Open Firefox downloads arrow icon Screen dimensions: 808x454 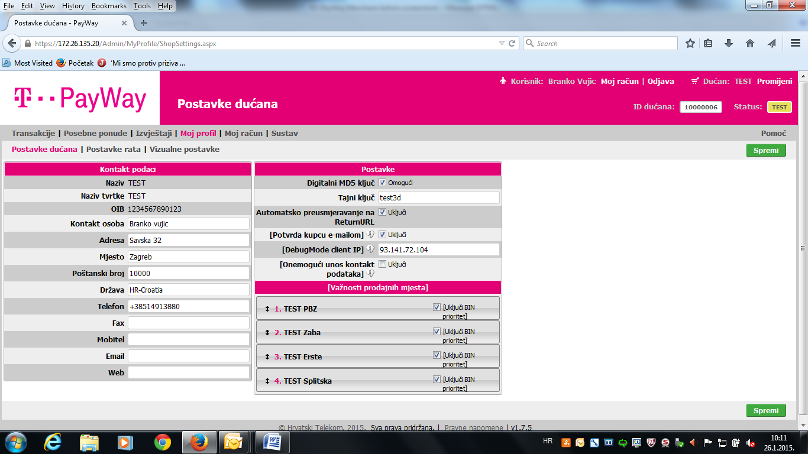click(729, 43)
